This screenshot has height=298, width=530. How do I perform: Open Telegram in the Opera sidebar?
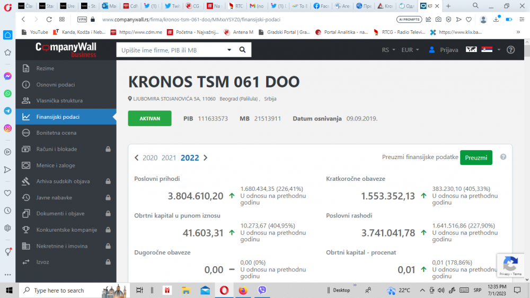[7, 111]
